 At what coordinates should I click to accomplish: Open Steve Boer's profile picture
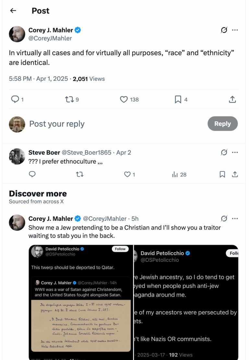tap(17, 157)
